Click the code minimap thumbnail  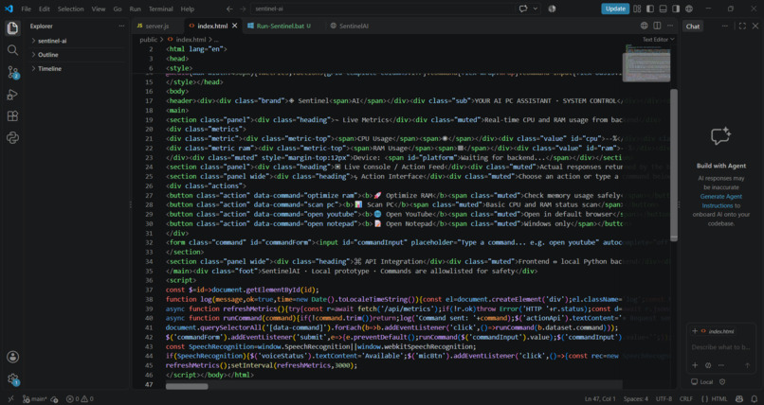(646, 63)
